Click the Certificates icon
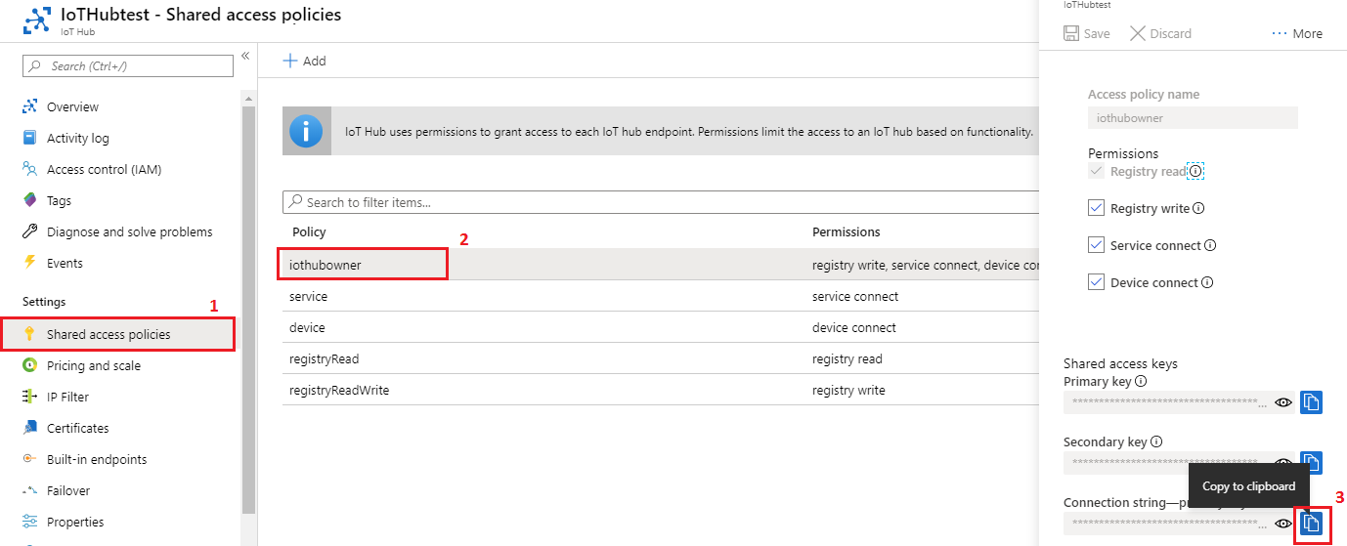Viewport: 1347px width, 546px height. (x=29, y=428)
